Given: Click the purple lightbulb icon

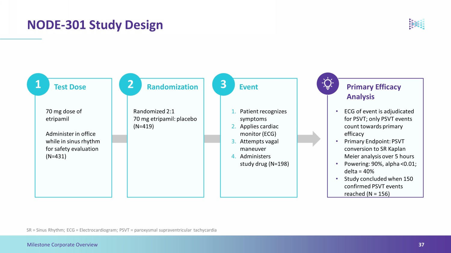Looking at the screenshot, I should 328,84.
